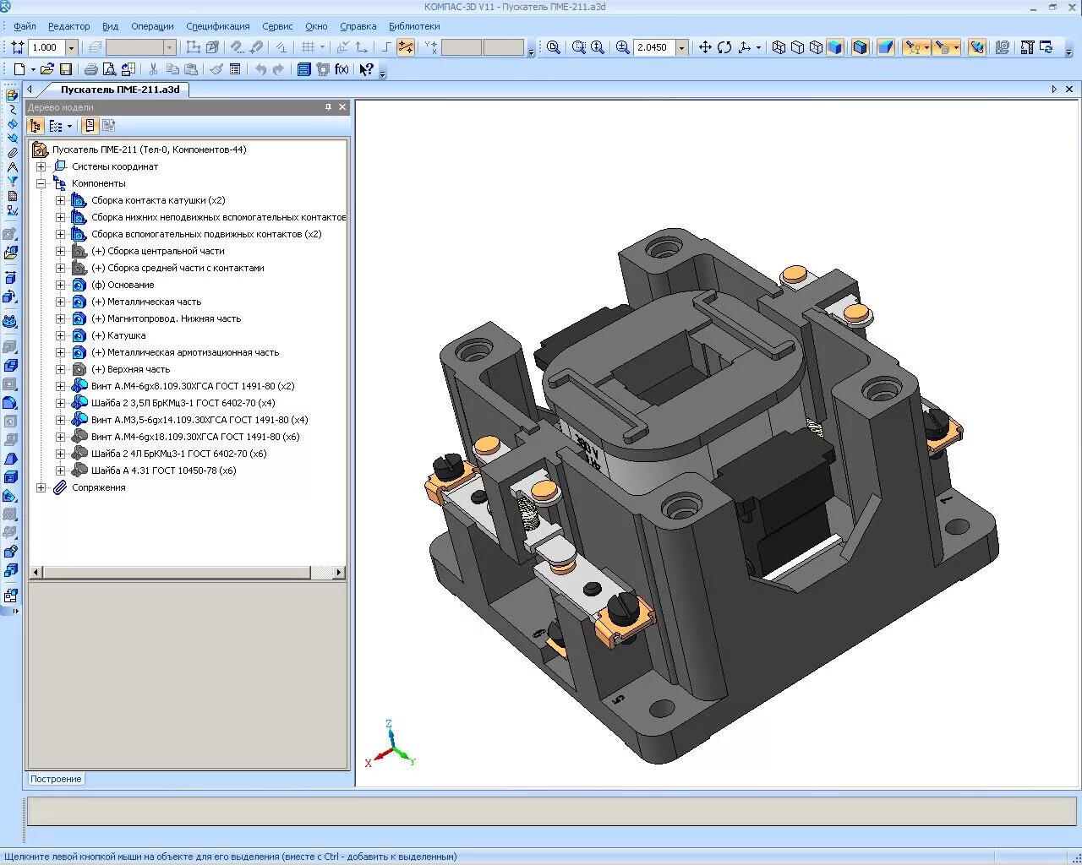This screenshot has width=1082, height=865.
Task: Close the Дерево модели panel
Action: [342, 107]
